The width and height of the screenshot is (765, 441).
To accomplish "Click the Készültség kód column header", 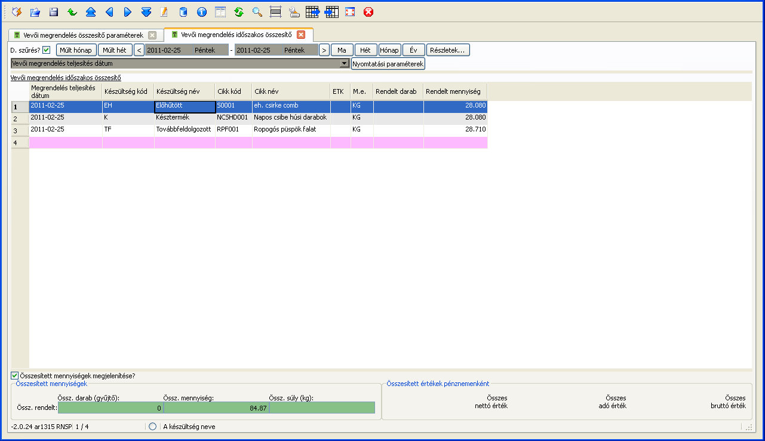I will coord(128,91).
